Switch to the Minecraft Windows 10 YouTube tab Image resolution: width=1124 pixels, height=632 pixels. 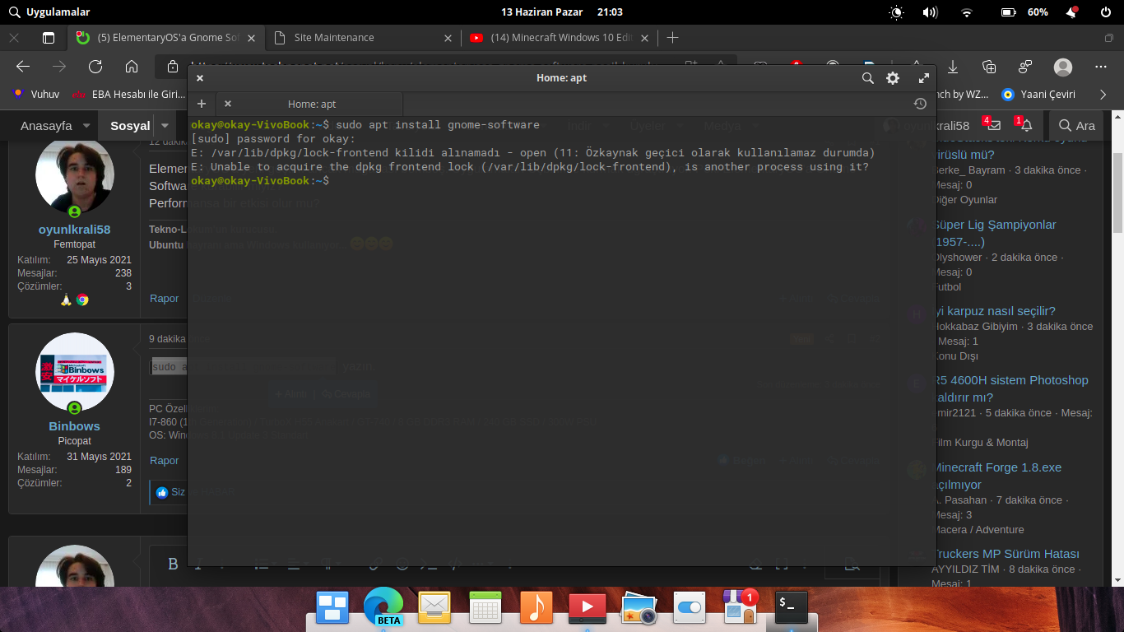pos(560,37)
